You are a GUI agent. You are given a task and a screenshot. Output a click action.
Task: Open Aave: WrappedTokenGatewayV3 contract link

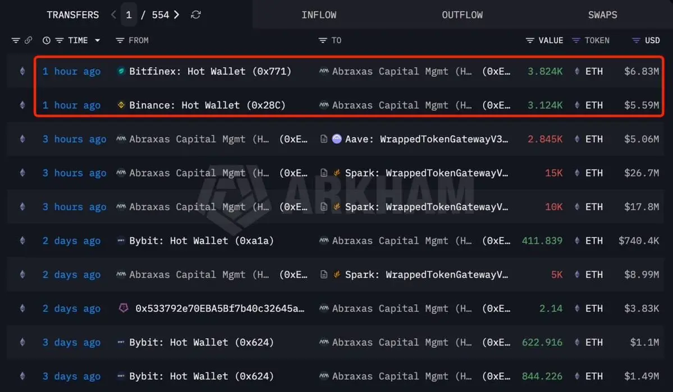[427, 139]
